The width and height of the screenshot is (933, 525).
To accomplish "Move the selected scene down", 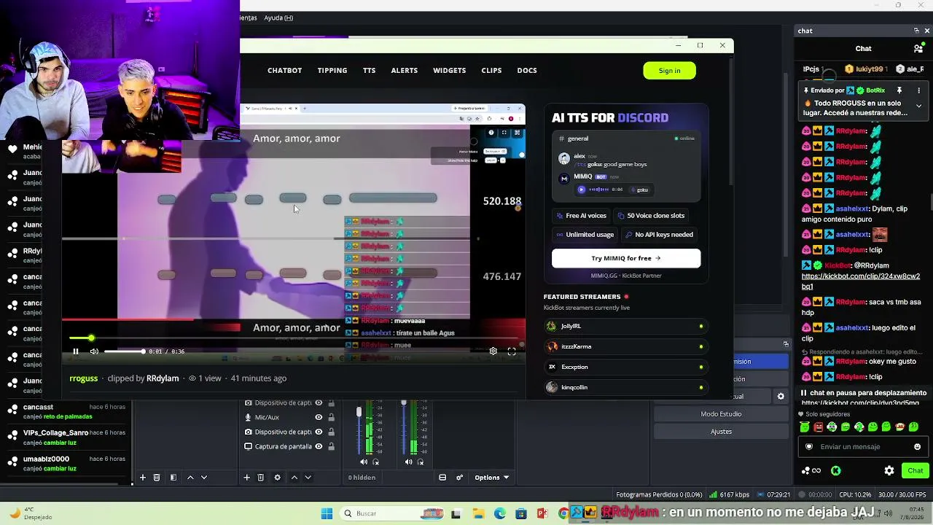I will [x=204, y=478].
